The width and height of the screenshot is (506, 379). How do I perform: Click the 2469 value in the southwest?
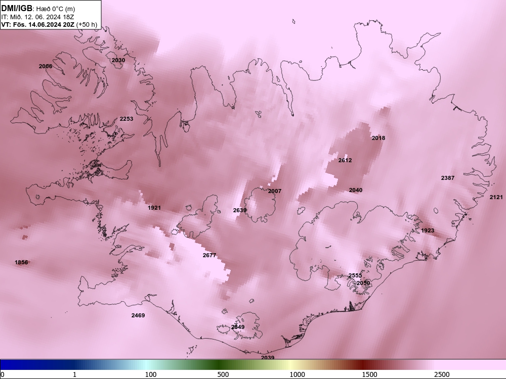click(x=138, y=315)
